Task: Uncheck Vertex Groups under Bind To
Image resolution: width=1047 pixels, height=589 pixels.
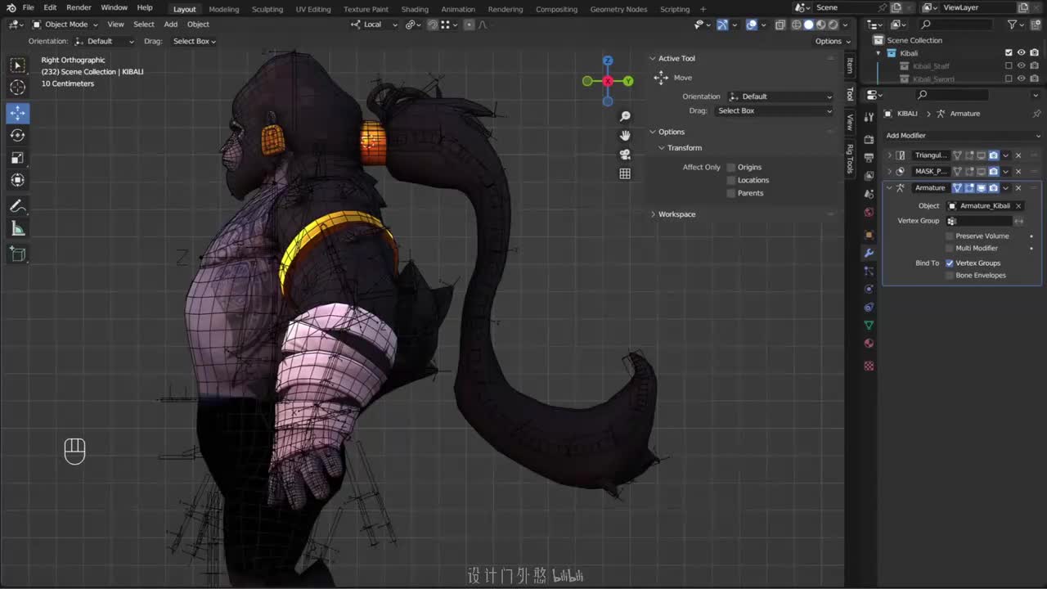Action: pos(950,263)
